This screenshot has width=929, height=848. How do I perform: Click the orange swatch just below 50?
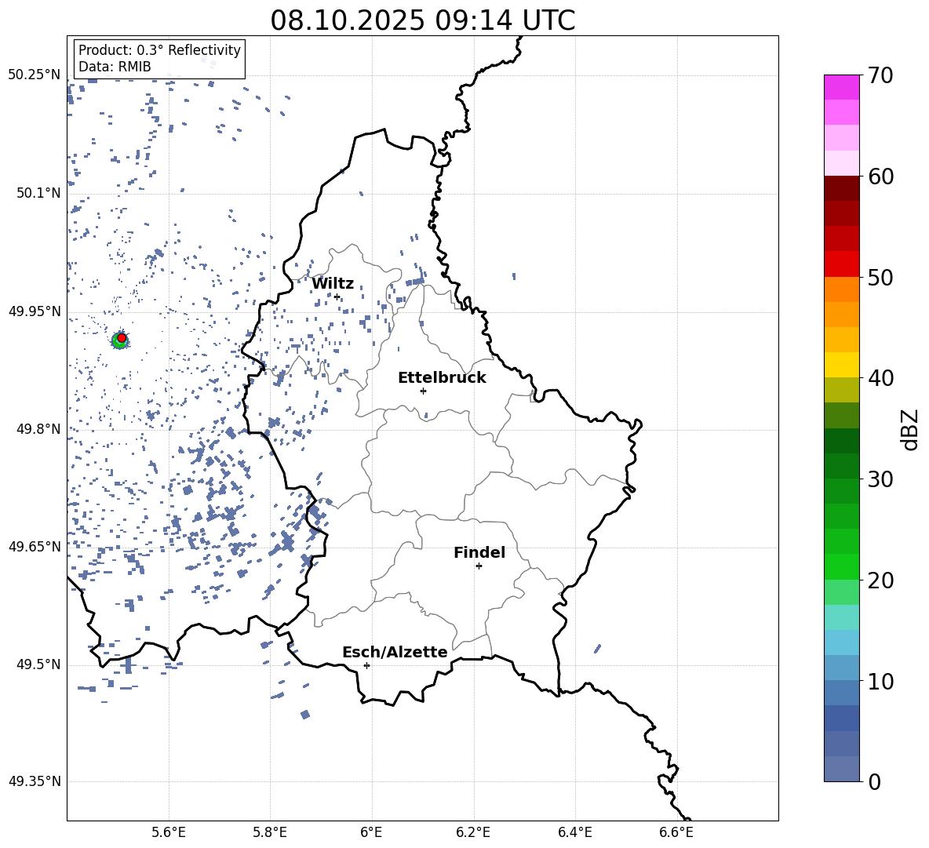pyautogui.click(x=842, y=289)
